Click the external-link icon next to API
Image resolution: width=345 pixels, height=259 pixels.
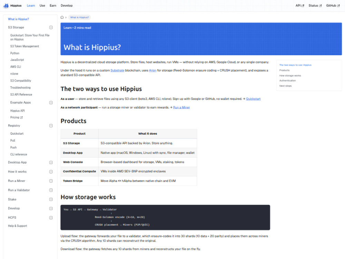(x=303, y=6)
